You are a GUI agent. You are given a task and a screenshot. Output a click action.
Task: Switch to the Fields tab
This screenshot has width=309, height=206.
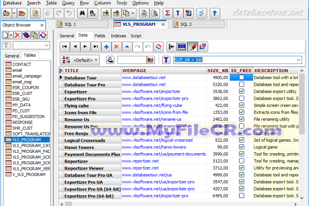(x=100, y=36)
